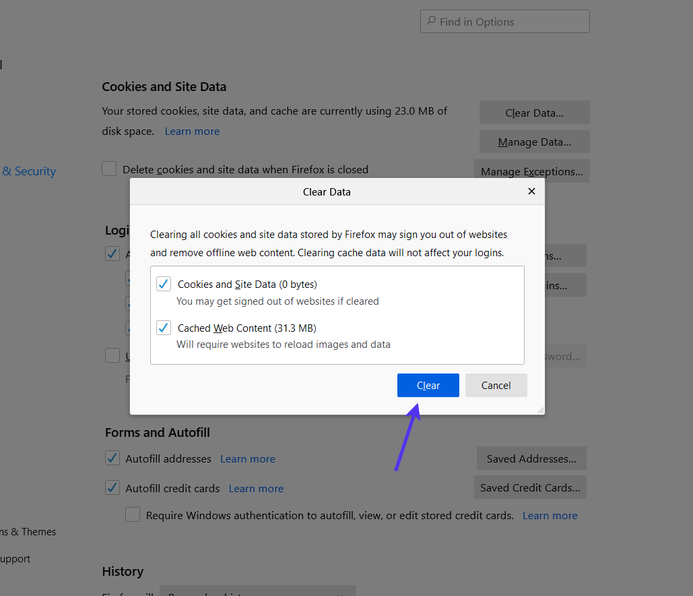Screen dimensions: 693x596
Task: Uncheck Cached Web Content
Action: [163, 328]
